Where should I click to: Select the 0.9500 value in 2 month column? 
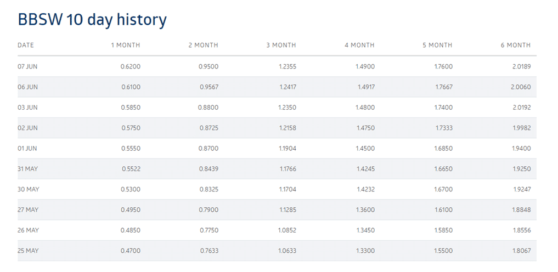coord(208,66)
